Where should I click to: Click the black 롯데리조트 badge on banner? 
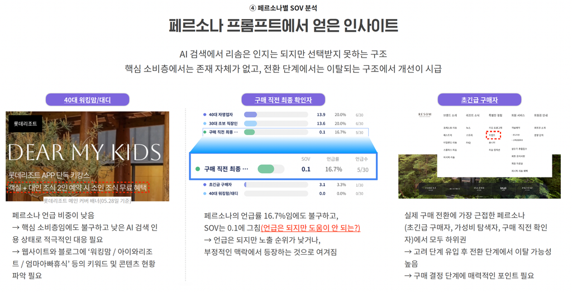click(26, 124)
